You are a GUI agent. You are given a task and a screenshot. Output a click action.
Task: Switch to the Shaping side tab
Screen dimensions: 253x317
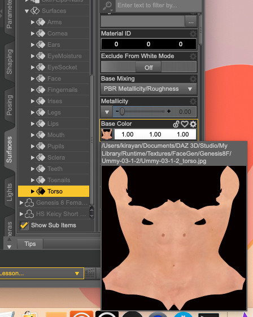click(x=9, y=61)
